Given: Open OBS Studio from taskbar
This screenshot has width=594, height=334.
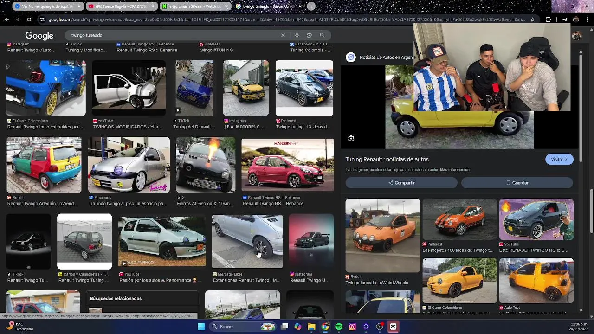Looking at the screenshot, I should [x=380, y=327].
